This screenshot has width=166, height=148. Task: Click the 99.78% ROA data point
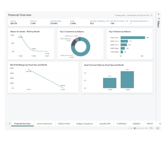click(x=21, y=35)
